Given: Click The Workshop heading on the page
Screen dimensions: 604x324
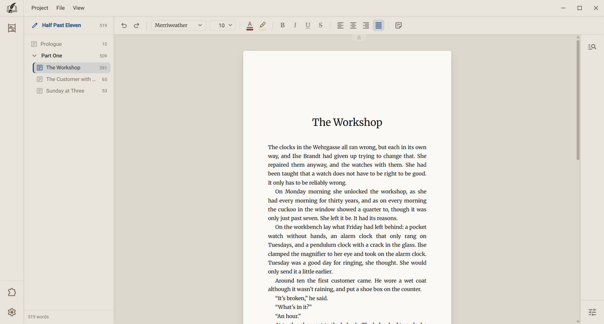Looking at the screenshot, I should click(347, 122).
